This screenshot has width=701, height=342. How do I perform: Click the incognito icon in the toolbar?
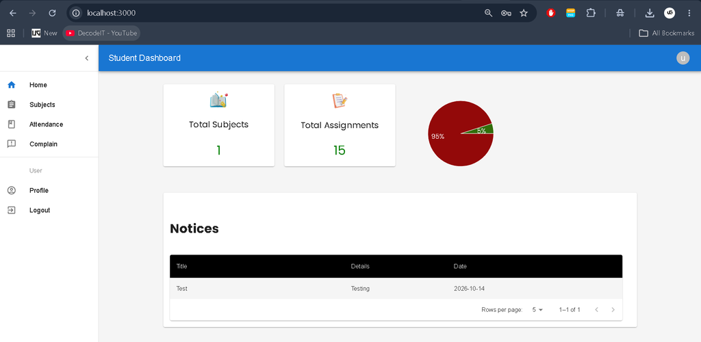tap(620, 13)
